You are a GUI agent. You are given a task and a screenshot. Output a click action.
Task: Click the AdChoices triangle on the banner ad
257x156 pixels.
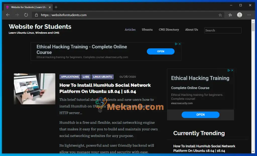[x=176, y=44]
